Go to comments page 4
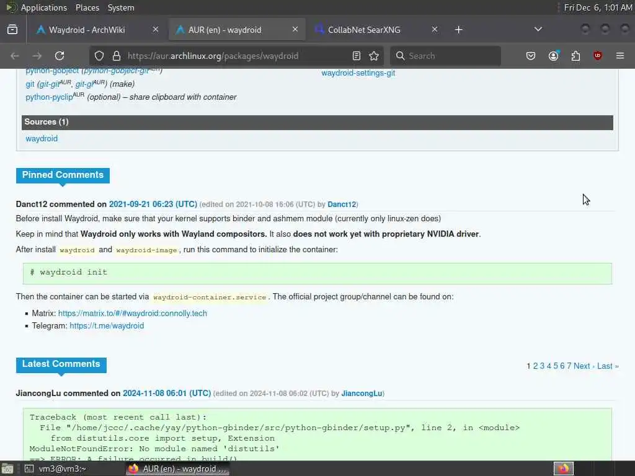This screenshot has height=476, width=635. pyautogui.click(x=549, y=366)
